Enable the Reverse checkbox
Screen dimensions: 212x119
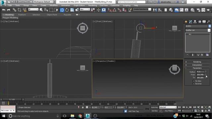[x=193, y=84]
